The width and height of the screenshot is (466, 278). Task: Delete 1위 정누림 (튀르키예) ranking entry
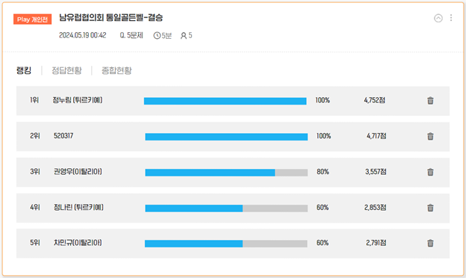click(x=430, y=100)
